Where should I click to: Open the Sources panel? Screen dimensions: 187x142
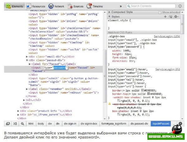(x=75, y=6)
